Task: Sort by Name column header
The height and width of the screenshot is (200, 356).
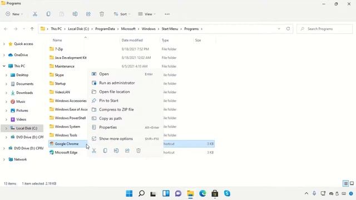Action: tap(57, 40)
